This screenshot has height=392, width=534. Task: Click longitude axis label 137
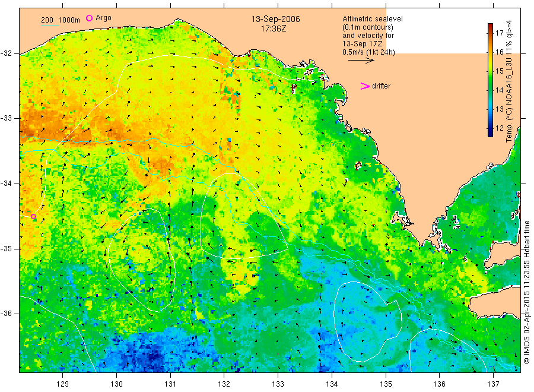493,384
